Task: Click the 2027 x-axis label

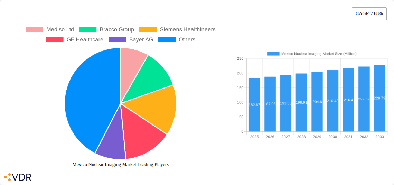Action: (286, 137)
